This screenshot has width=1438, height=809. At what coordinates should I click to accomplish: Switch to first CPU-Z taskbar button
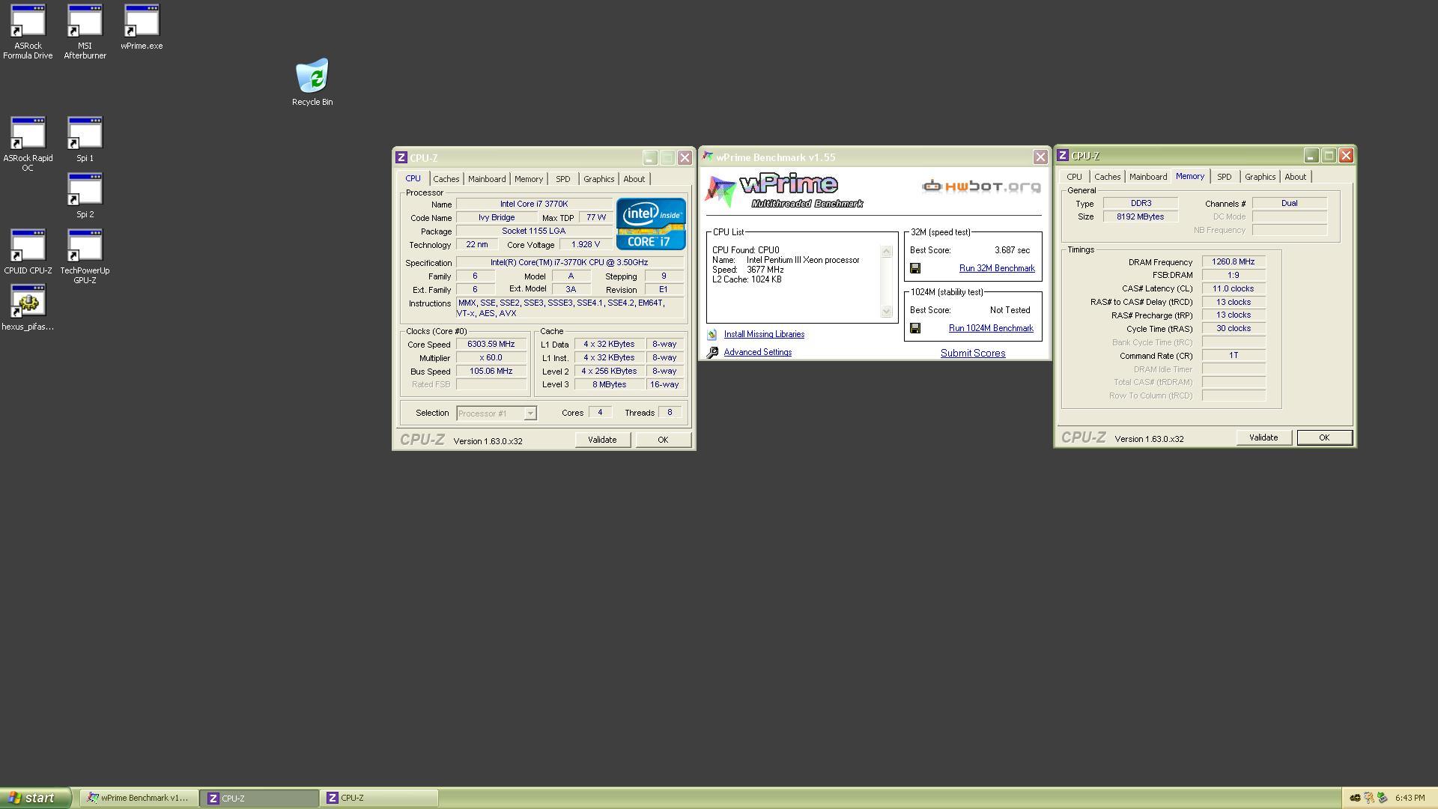[x=259, y=798]
